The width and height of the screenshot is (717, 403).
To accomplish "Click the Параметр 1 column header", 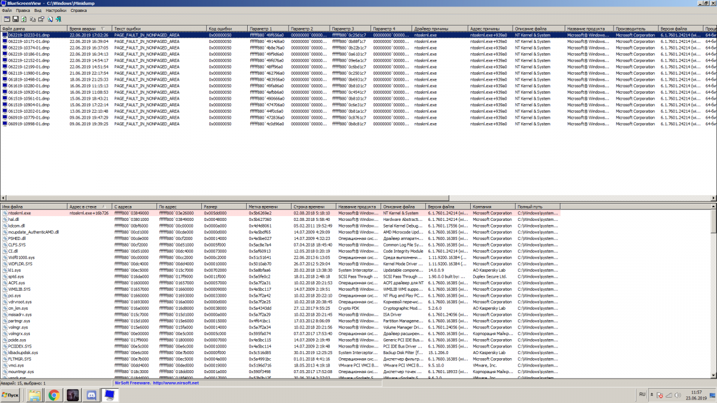I will [268, 29].
